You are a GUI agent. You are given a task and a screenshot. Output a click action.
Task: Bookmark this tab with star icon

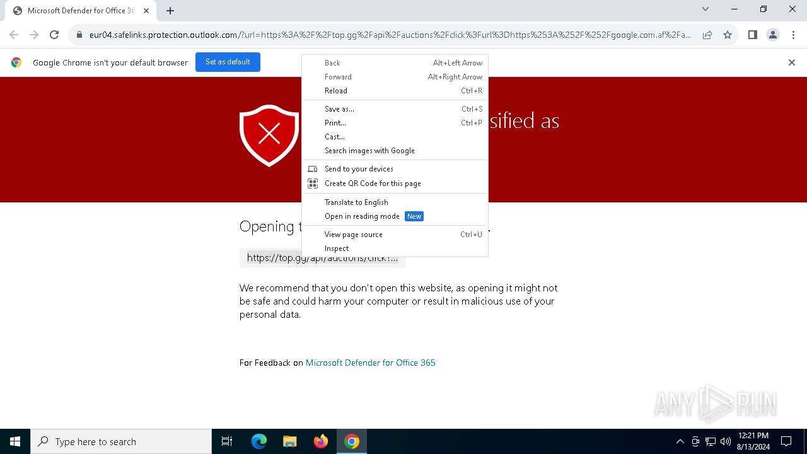tap(728, 35)
